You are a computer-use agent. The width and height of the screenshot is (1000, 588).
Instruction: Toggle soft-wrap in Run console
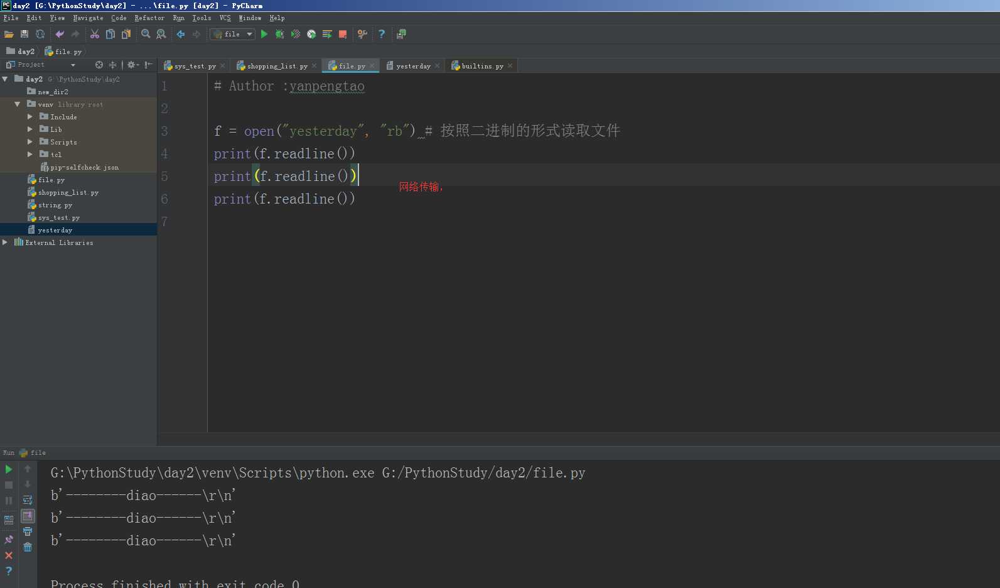click(28, 500)
